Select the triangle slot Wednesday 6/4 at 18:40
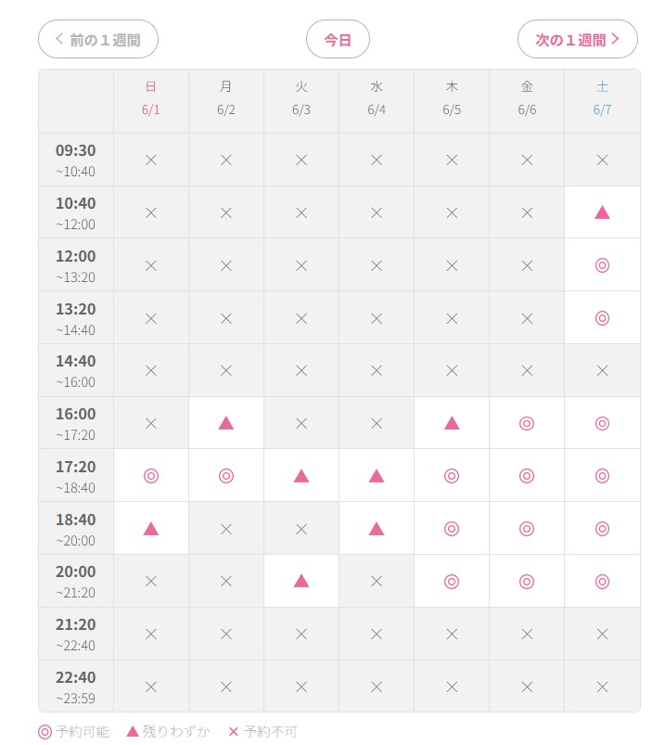Viewport: 665px width, 745px height. [377, 529]
